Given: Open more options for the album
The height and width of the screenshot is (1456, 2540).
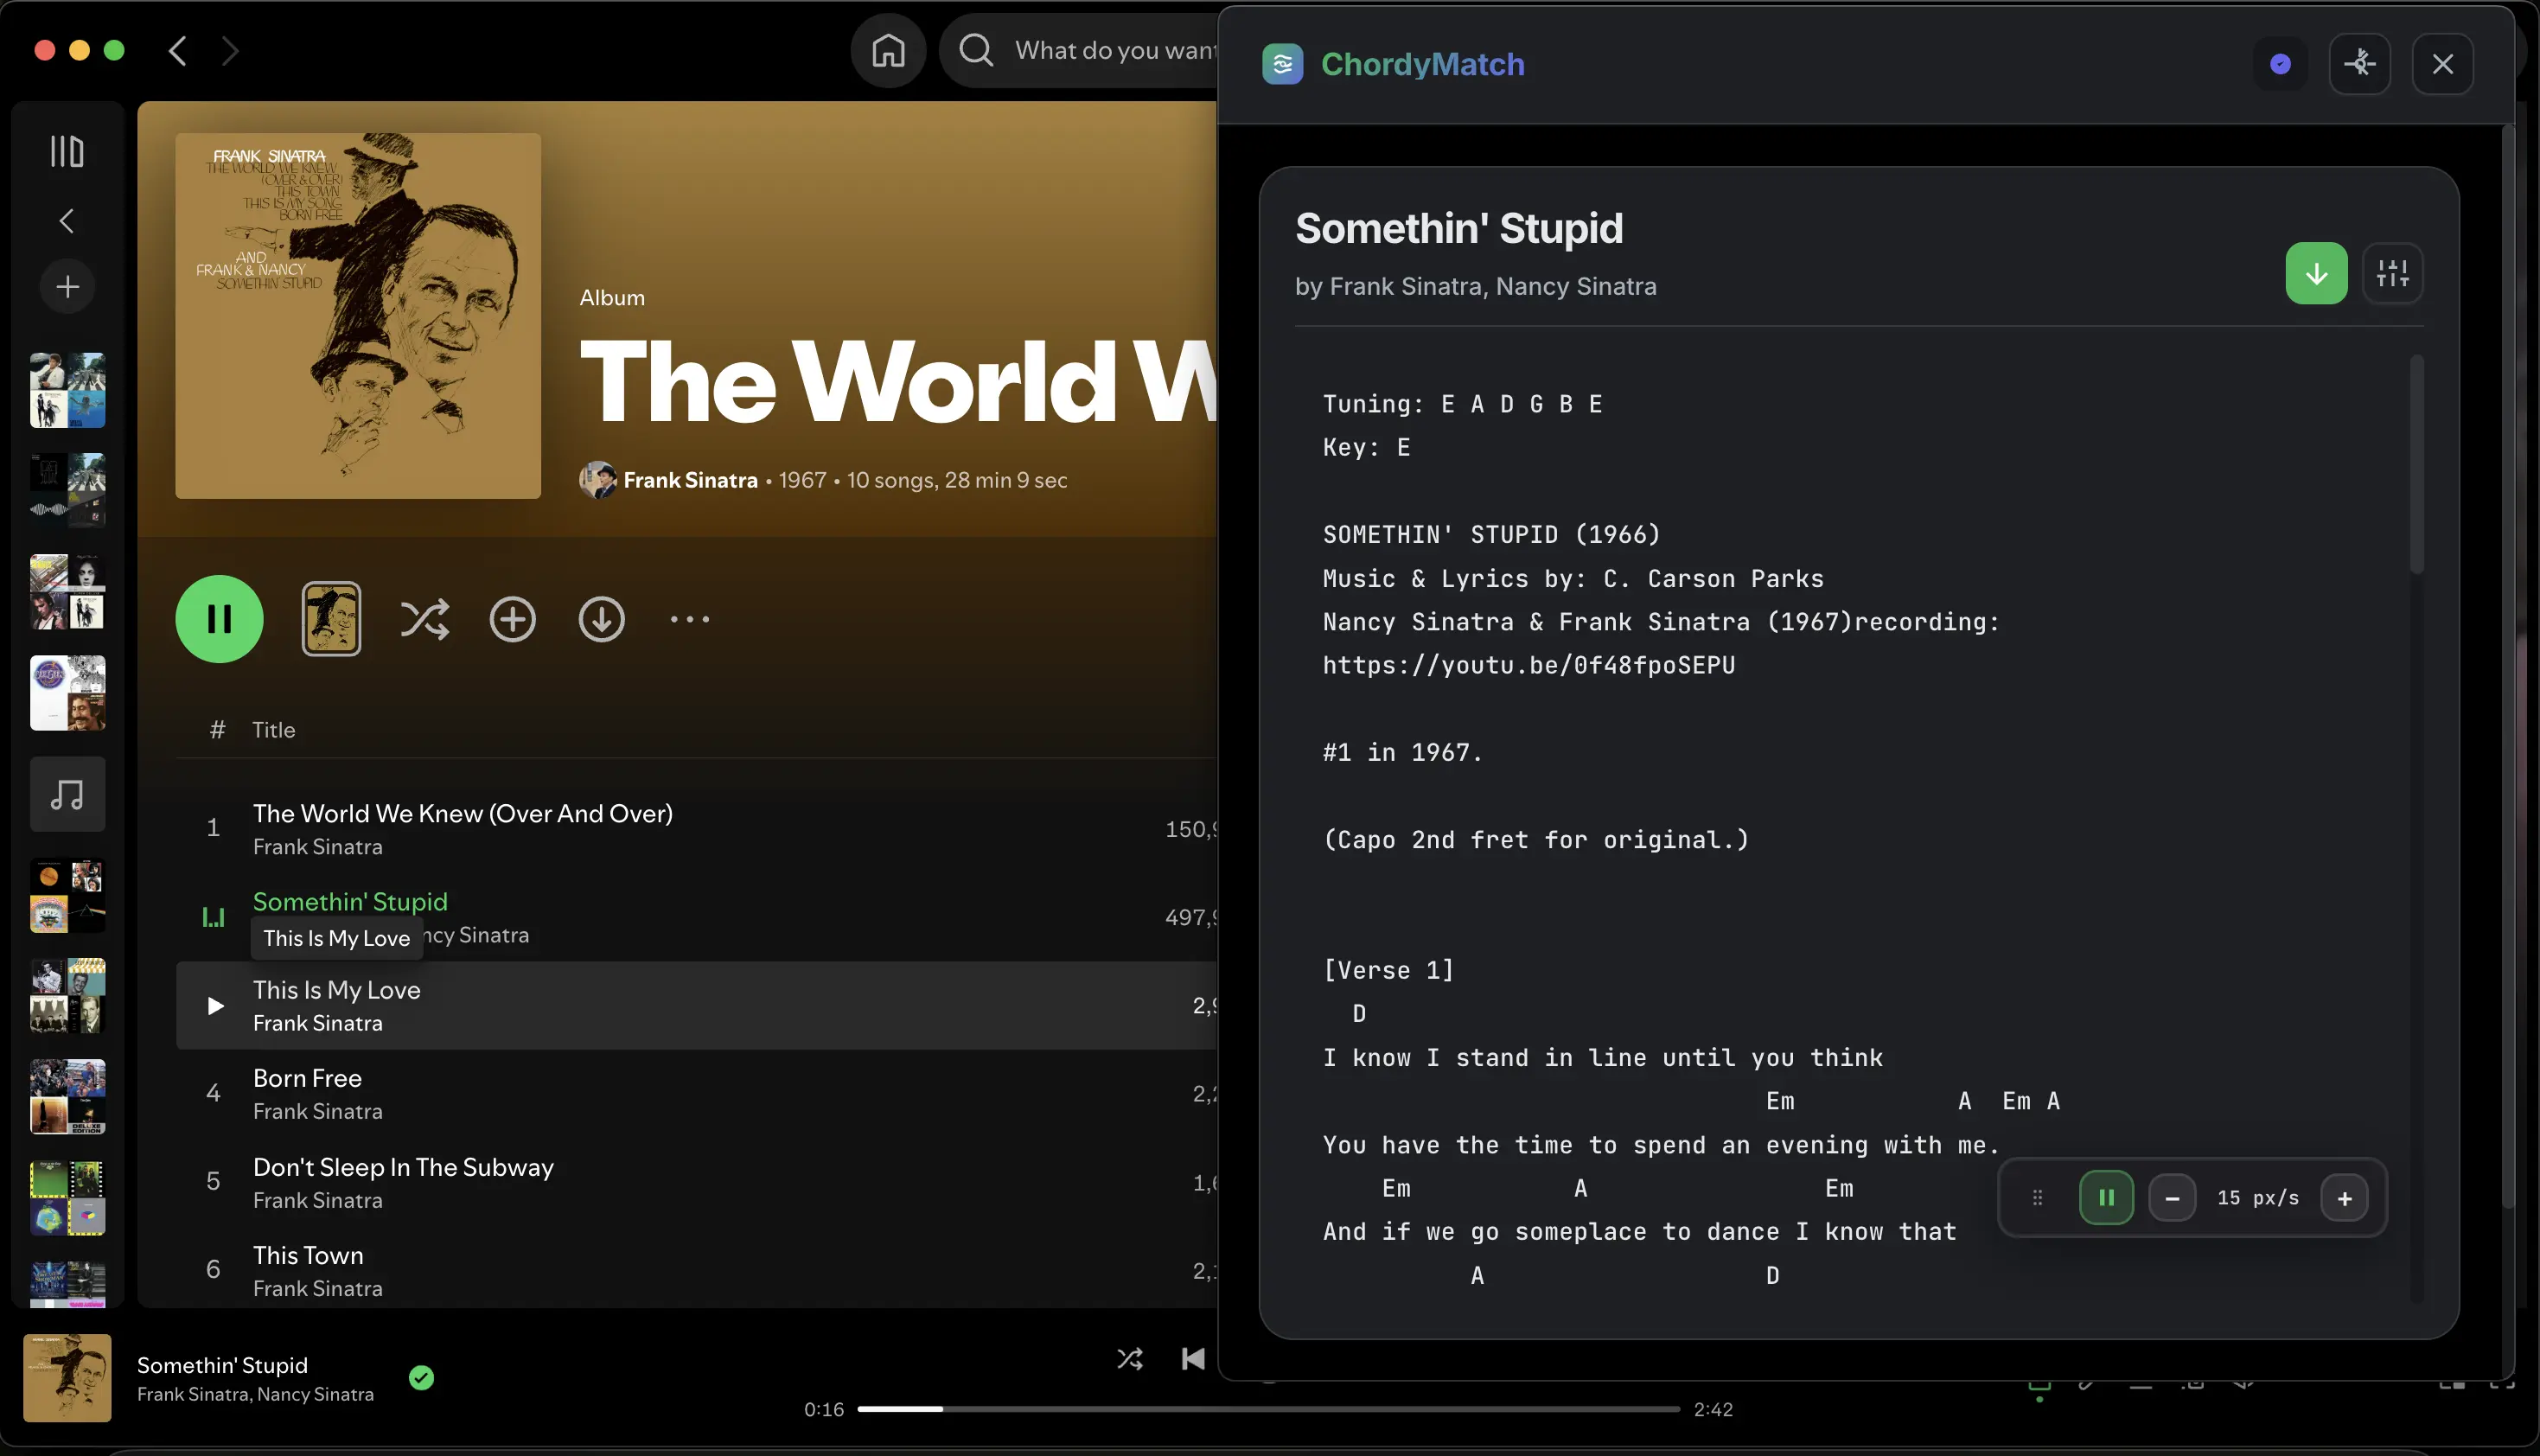Looking at the screenshot, I should click(x=689, y=619).
